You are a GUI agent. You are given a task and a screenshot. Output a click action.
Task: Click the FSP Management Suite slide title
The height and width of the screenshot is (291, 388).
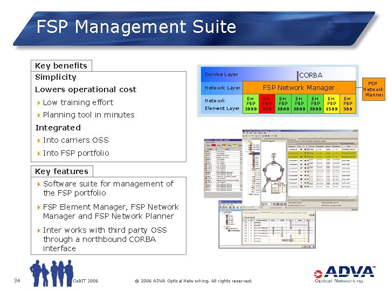pos(136,26)
